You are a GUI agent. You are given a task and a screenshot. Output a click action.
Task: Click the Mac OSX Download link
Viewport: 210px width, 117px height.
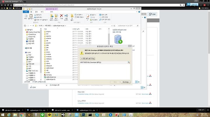[145, 94]
